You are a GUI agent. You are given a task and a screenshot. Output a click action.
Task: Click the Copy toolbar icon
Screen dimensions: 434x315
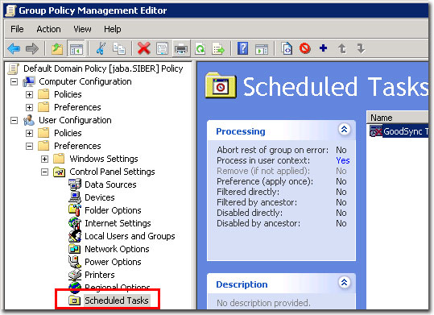coord(119,49)
